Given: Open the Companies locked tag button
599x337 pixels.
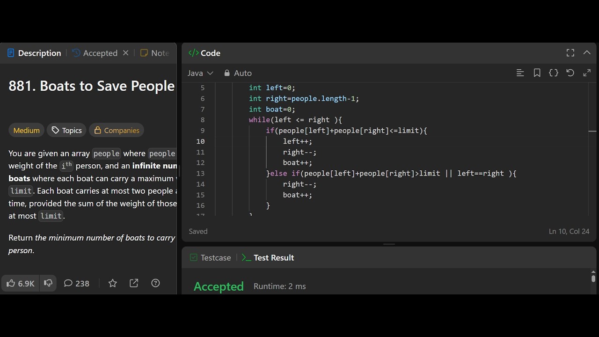Looking at the screenshot, I should pos(117,130).
